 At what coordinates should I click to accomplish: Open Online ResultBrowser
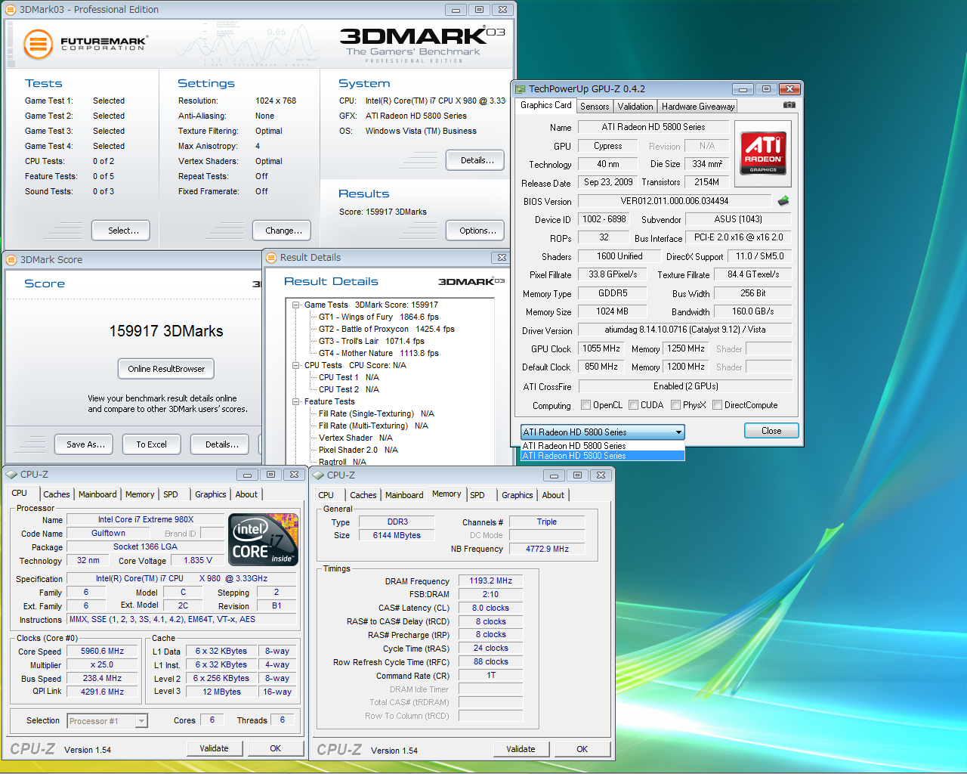point(166,369)
